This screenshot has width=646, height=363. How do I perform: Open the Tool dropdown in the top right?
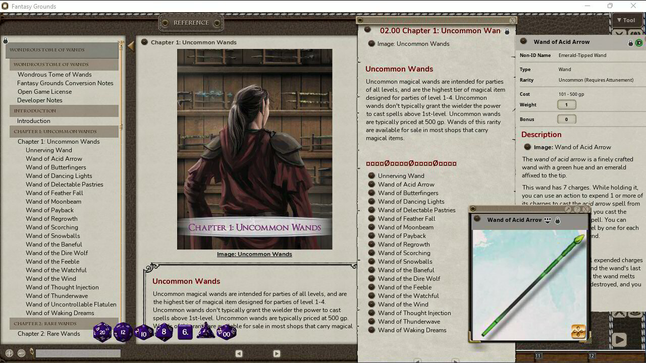[627, 20]
